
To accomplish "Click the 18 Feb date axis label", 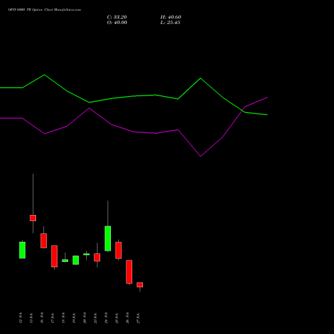I will tap(63, 318).
